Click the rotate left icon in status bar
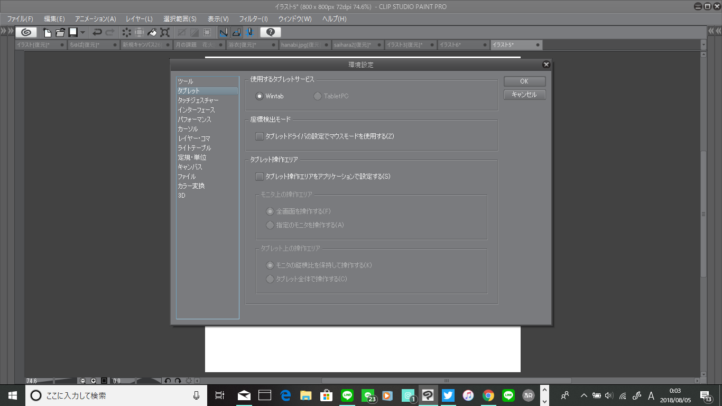This screenshot has height=406, width=722. [x=168, y=381]
